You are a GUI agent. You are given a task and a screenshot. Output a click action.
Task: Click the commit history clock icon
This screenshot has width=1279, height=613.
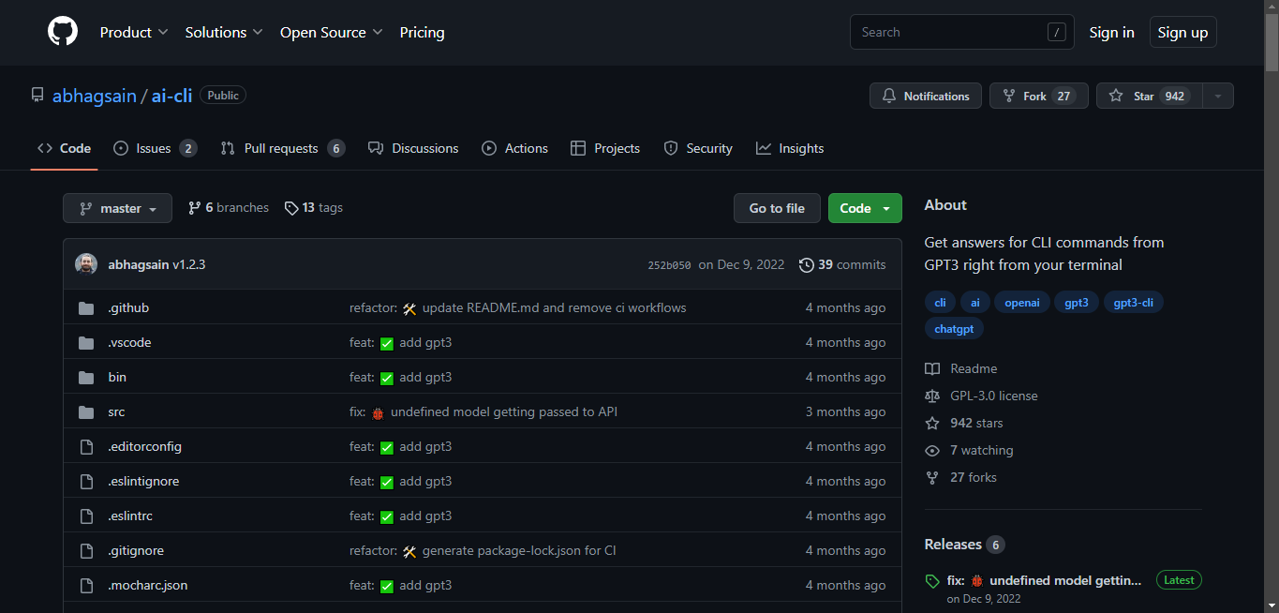[x=806, y=265]
